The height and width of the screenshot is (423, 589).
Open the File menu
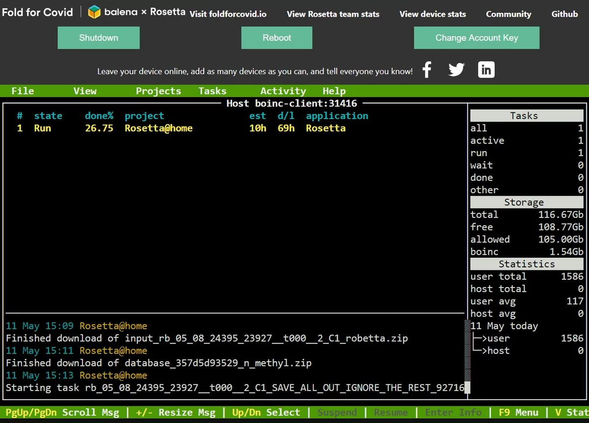point(23,91)
